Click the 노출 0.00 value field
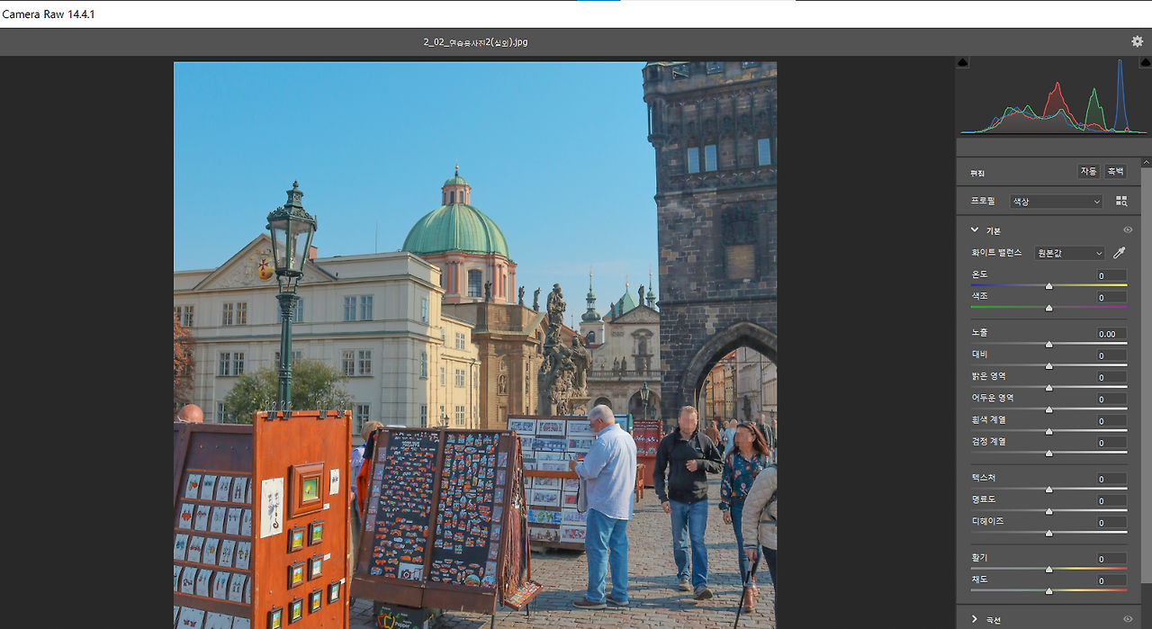 (x=1111, y=334)
